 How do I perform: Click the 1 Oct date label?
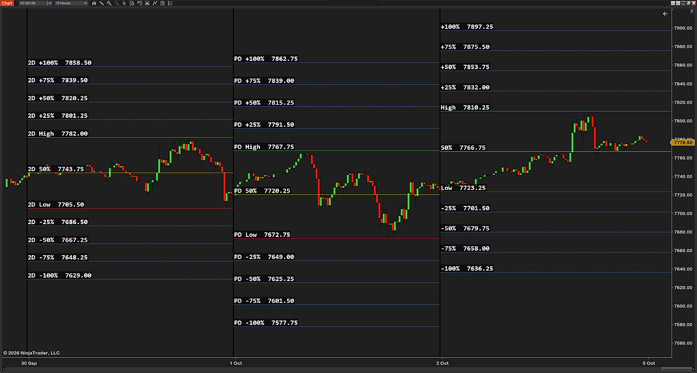[236, 363]
